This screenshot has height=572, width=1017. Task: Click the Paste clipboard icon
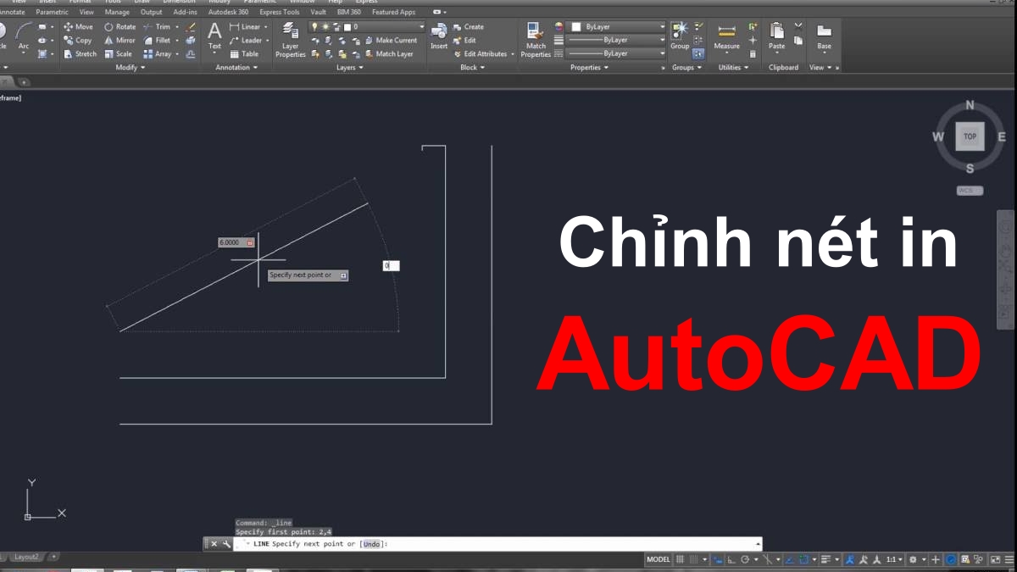[x=776, y=36]
